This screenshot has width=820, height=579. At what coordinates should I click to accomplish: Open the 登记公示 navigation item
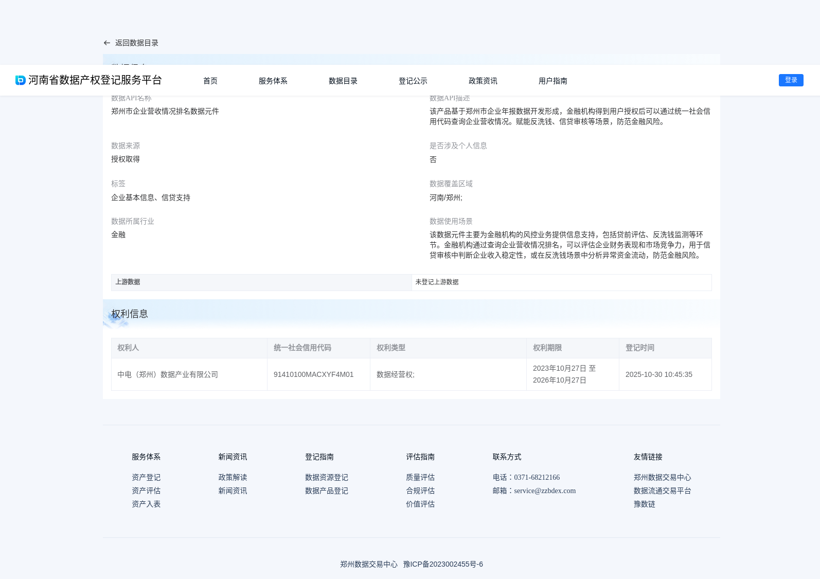pos(413,81)
